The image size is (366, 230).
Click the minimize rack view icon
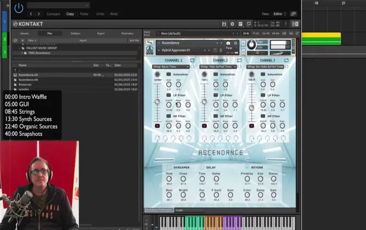pyautogui.click(x=248, y=24)
